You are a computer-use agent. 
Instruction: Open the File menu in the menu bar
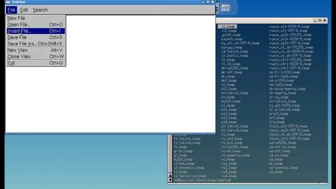click(11, 10)
